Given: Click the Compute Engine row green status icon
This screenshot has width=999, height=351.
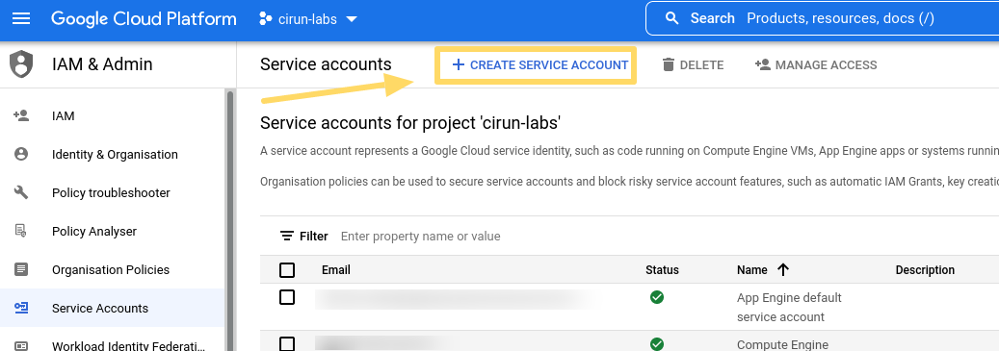Looking at the screenshot, I should [x=657, y=344].
